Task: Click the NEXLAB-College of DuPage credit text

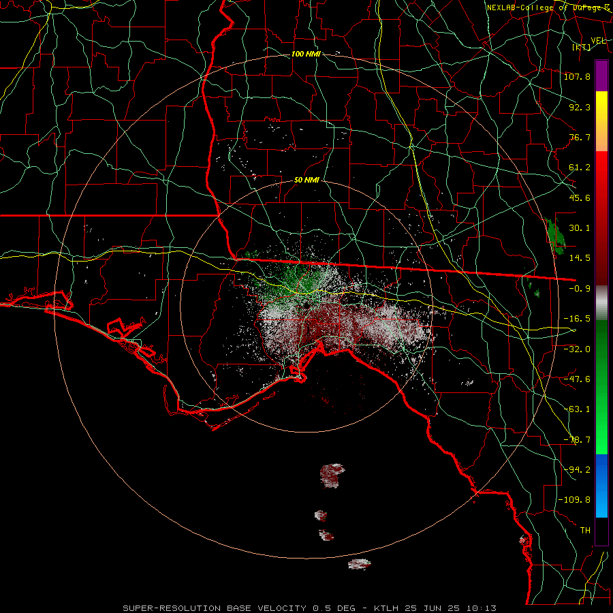Action: 549,7
